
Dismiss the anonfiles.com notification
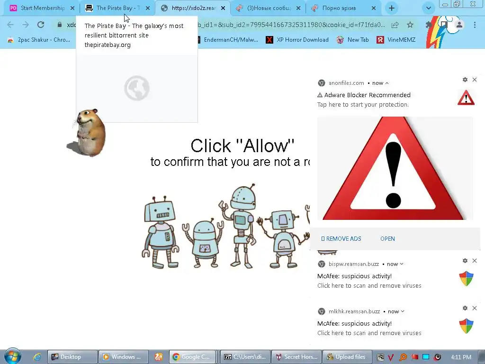(x=475, y=80)
